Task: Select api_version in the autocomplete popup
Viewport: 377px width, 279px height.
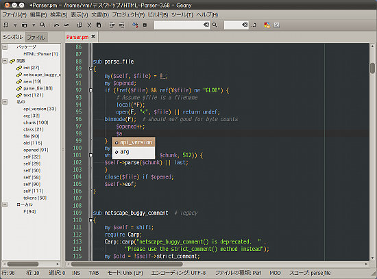Action: 134,142
